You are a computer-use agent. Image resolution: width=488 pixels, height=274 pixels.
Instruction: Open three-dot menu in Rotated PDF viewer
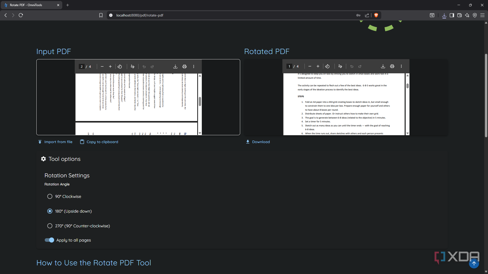(401, 66)
